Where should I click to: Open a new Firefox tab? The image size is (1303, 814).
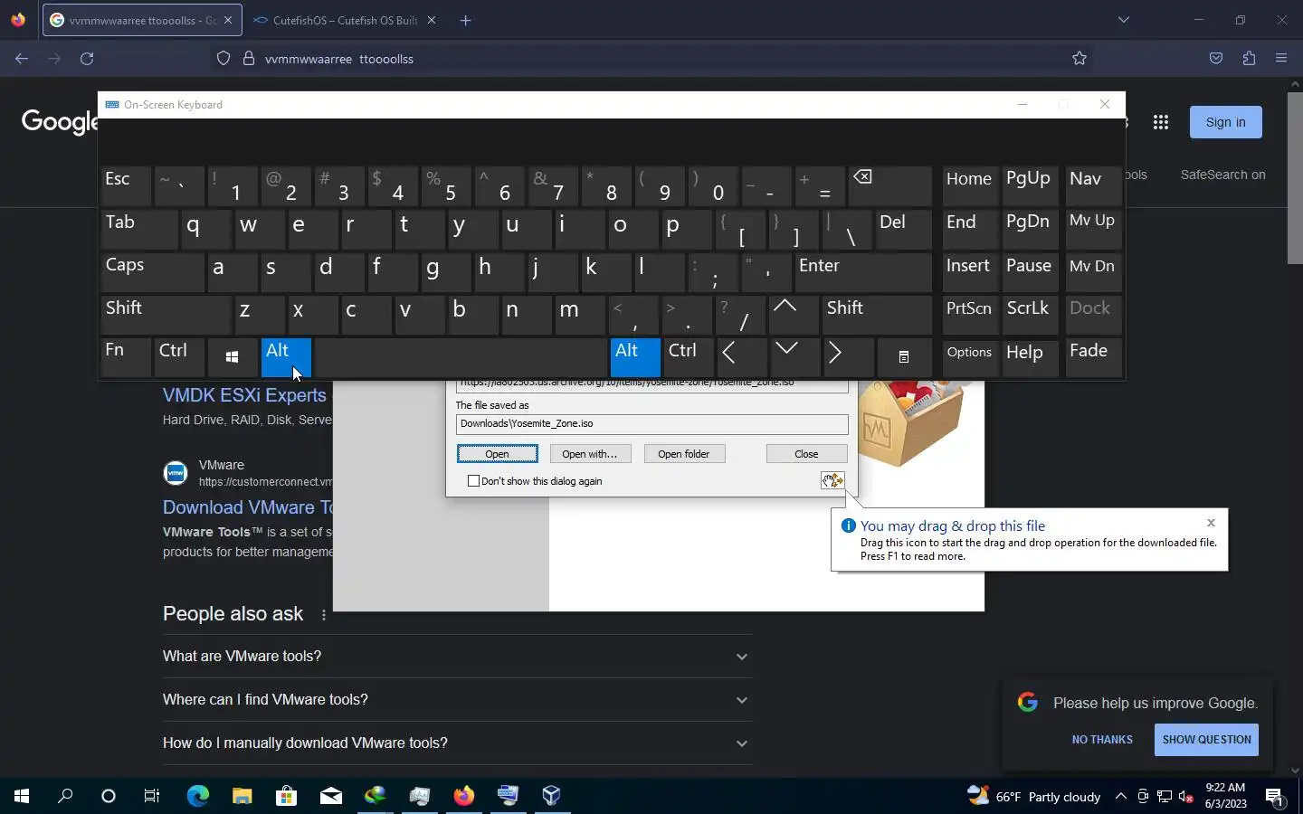click(x=465, y=20)
